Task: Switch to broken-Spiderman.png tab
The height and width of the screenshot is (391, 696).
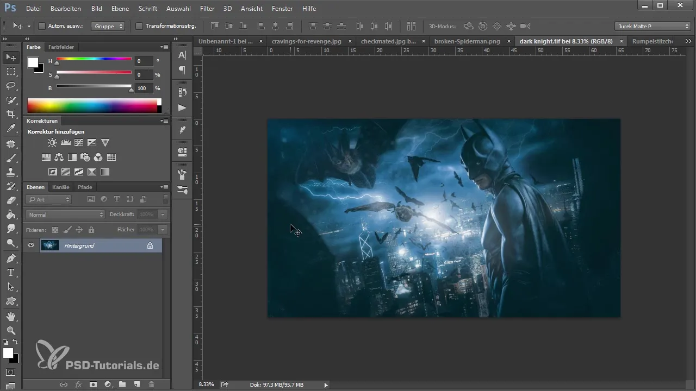Action: (468, 41)
